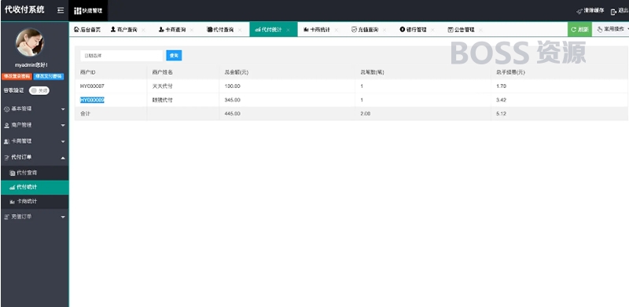The image size is (629, 307).
Task: Open 代付查询 in the sidebar
Action: click(x=35, y=173)
